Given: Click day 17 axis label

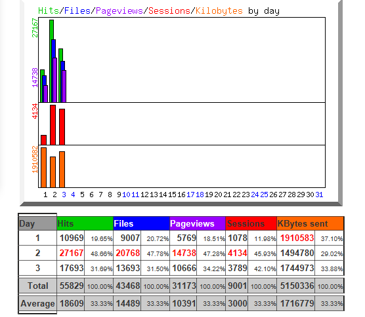Looking at the screenshot, I should (190, 195).
